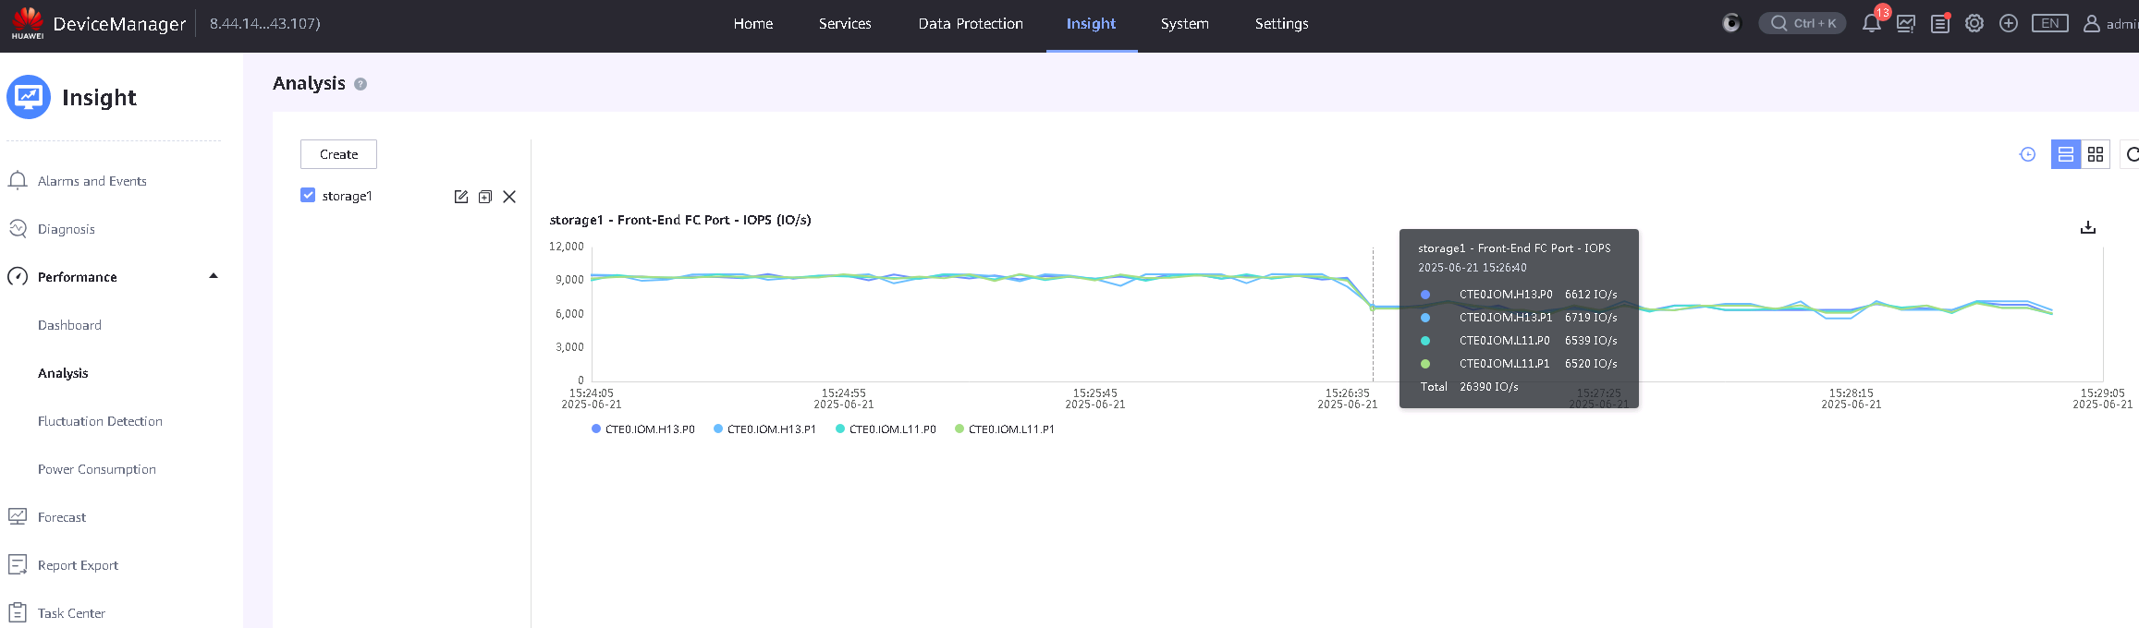Collapse the Performance menu arrow

pos(214,276)
